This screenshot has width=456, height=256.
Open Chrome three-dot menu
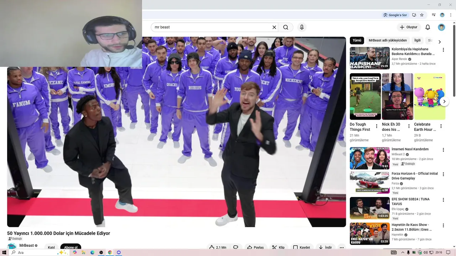click(451, 15)
